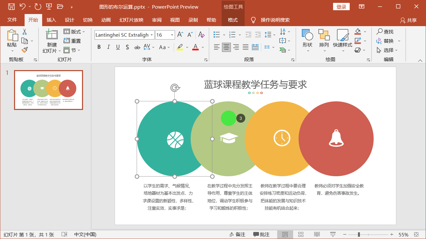
Task: Select slide 1 thumbnail in panel
Action: [x=49, y=90]
